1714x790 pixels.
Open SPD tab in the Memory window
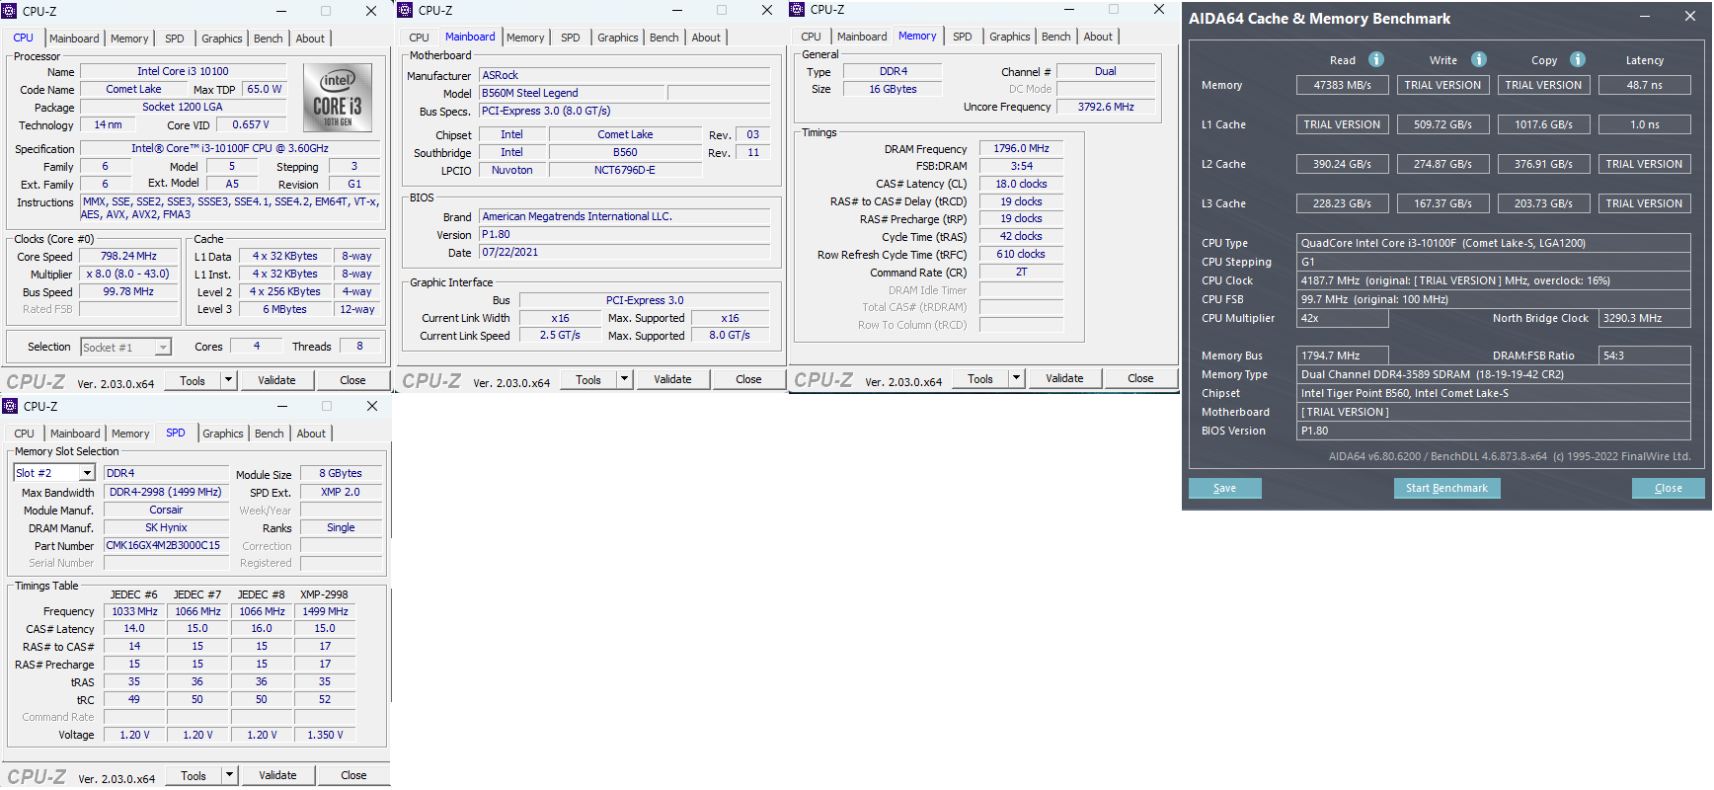(x=963, y=37)
